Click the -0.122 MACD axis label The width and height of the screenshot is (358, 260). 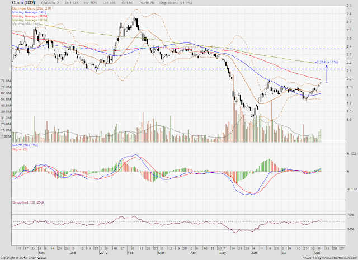[352, 189]
